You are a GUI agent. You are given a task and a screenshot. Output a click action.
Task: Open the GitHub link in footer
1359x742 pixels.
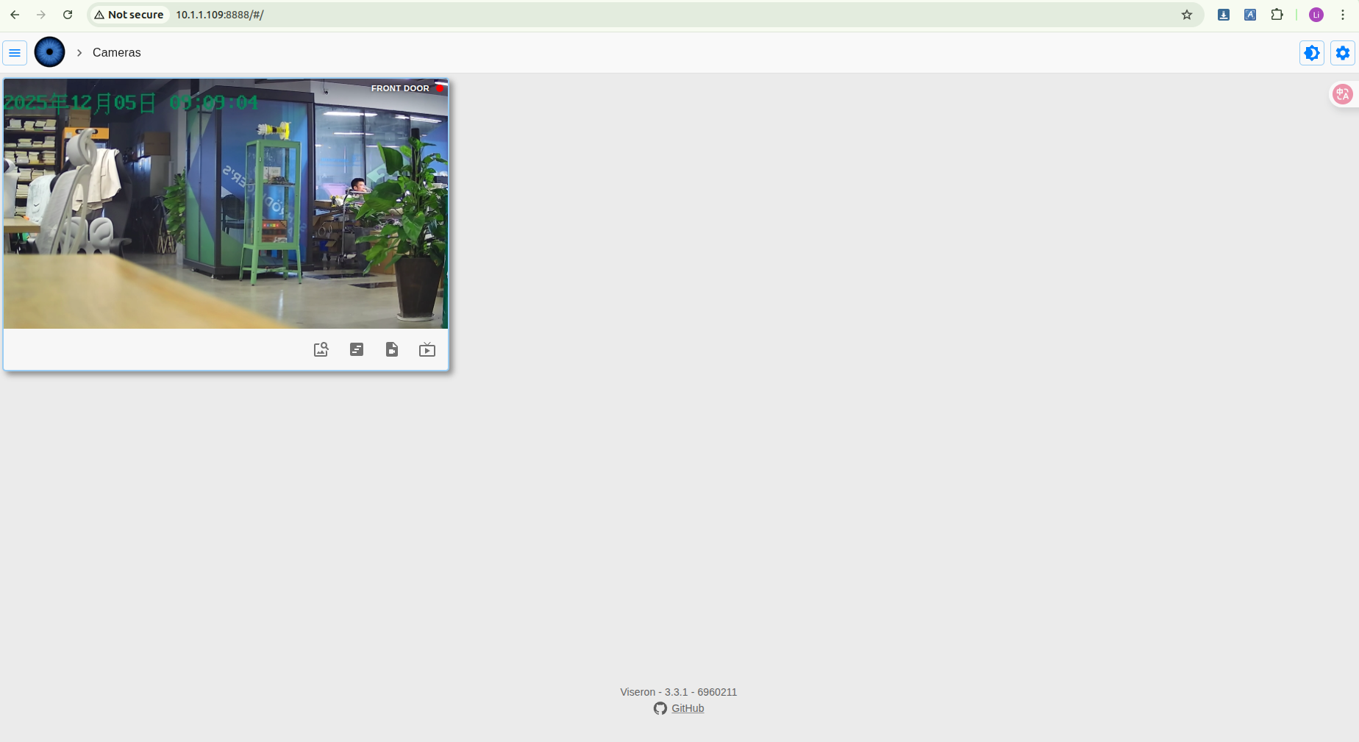(687, 708)
